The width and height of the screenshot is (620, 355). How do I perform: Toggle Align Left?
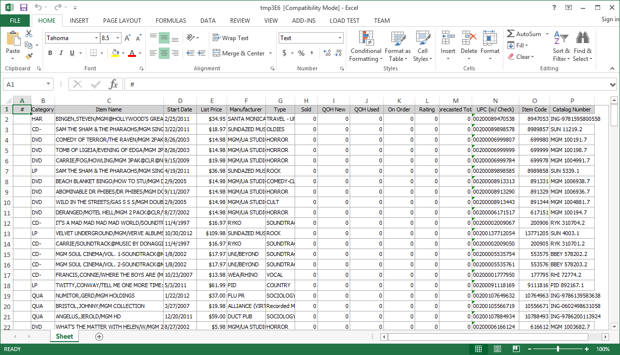[153, 53]
